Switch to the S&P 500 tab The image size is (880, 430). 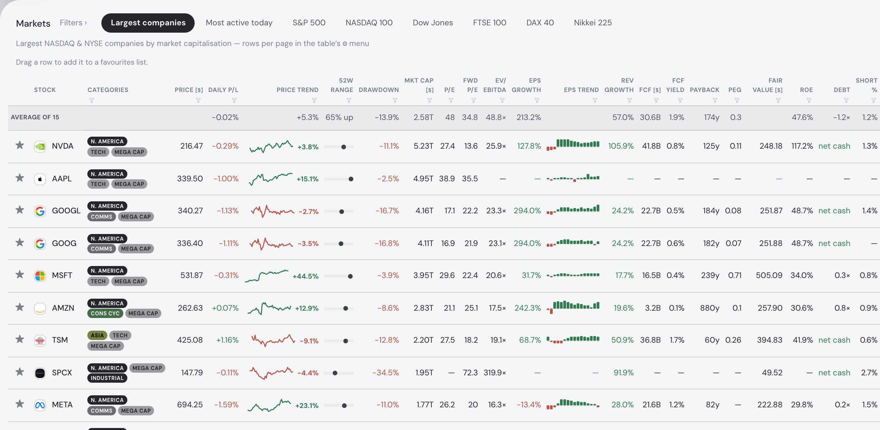pyautogui.click(x=309, y=23)
